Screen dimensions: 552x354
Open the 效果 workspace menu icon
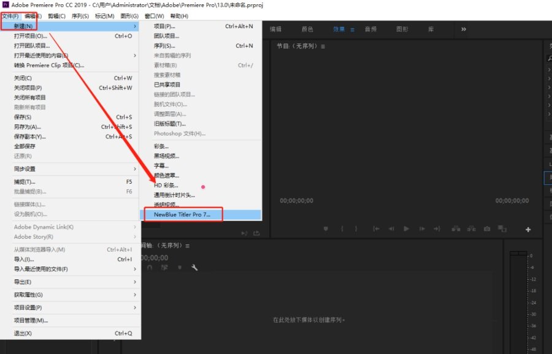(x=353, y=29)
